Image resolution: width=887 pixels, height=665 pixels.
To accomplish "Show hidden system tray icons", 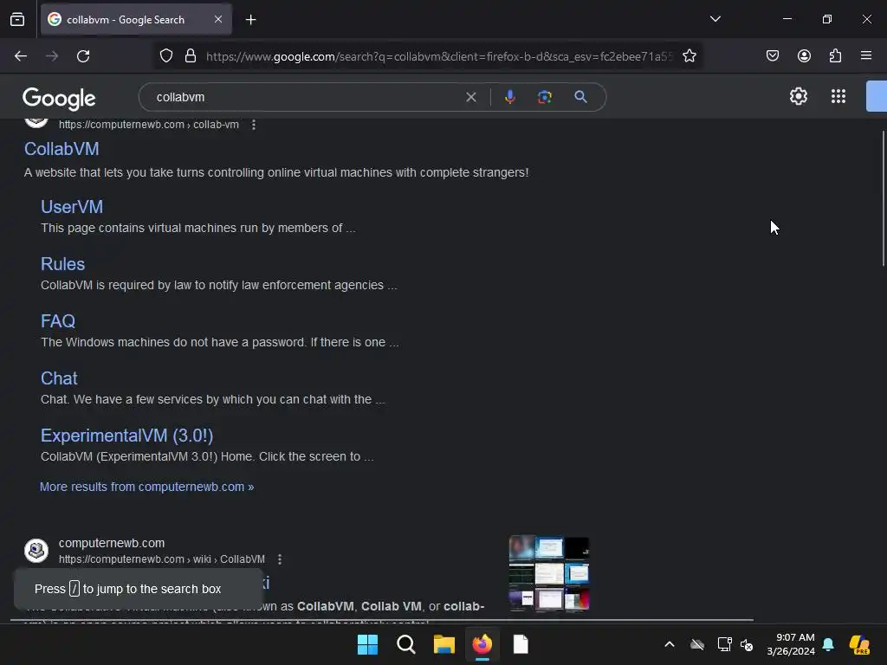I will 670,644.
